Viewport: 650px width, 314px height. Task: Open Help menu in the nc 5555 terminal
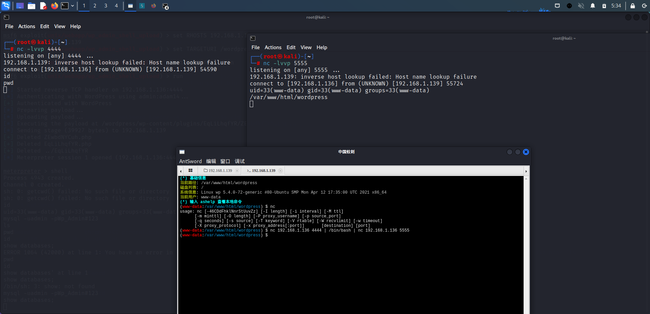322,47
